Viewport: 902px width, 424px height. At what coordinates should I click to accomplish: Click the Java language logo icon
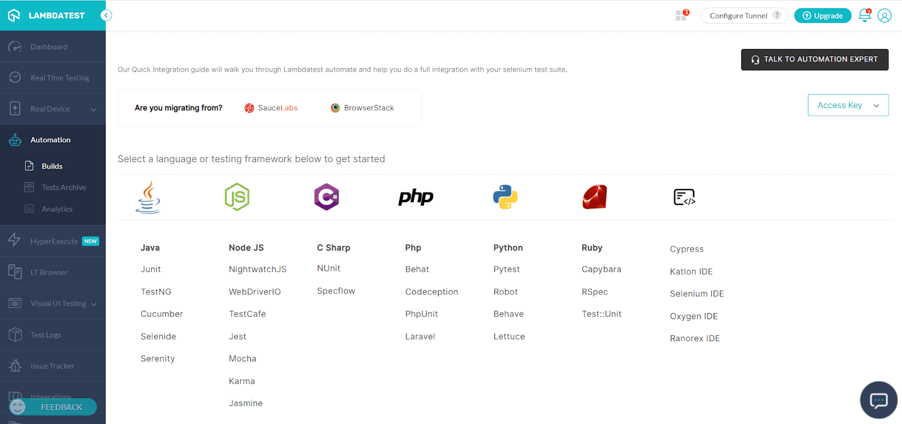click(148, 197)
